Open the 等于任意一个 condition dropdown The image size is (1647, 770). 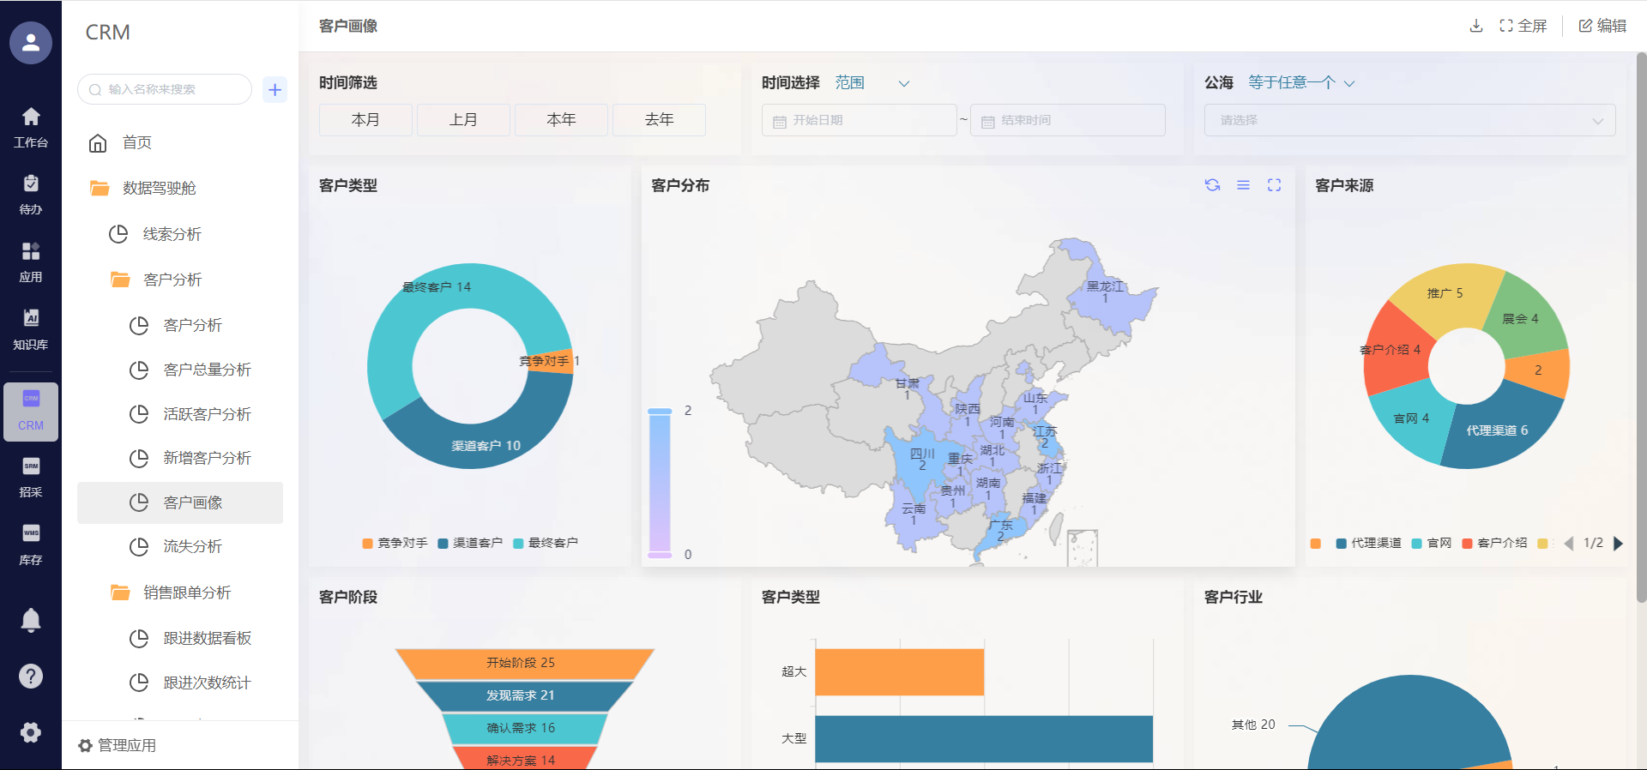pyautogui.click(x=1300, y=83)
